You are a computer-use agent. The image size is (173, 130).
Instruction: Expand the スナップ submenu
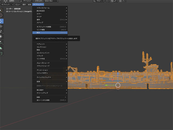coord(50,22)
